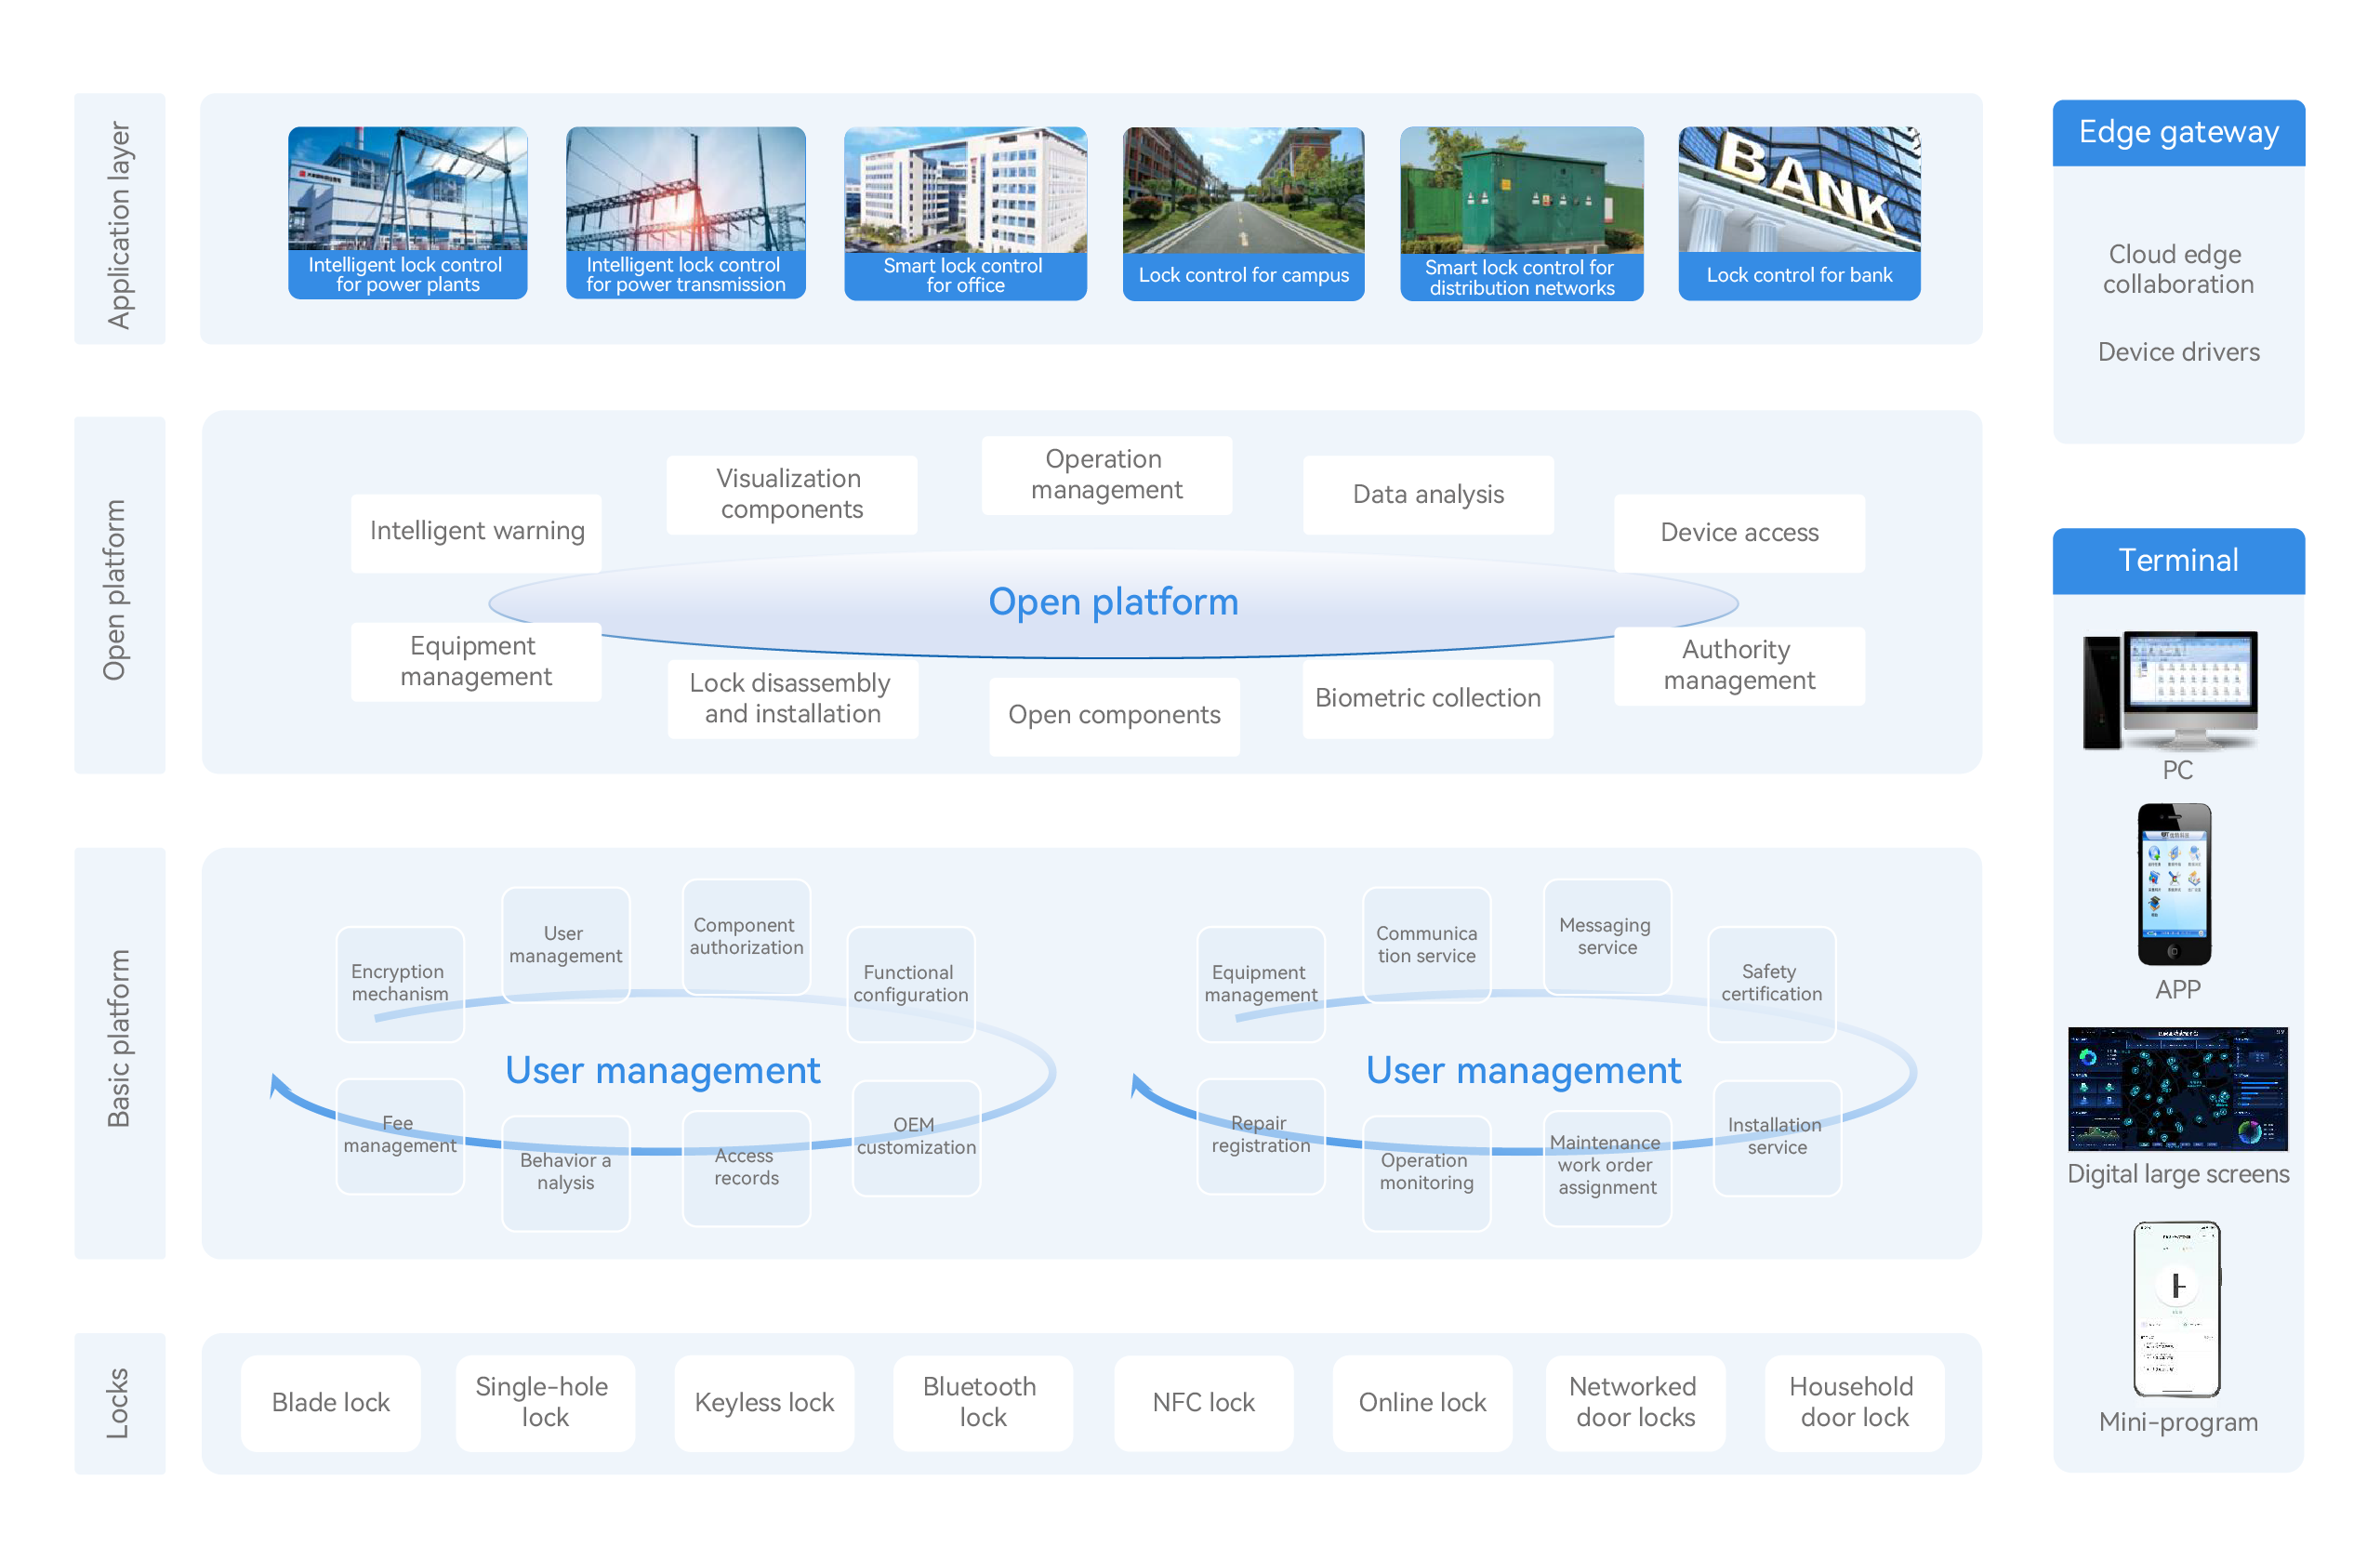Click the PC desktop computer icon

tap(2170, 690)
